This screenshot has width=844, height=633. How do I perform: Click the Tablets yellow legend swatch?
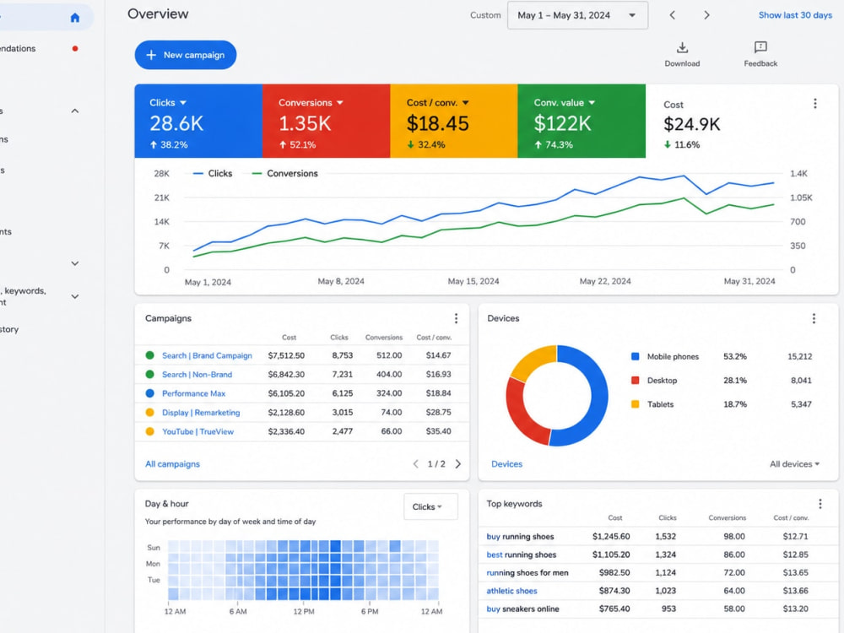point(636,404)
